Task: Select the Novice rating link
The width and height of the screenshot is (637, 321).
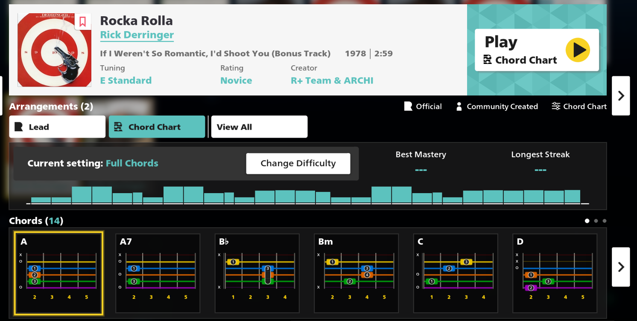Action: pos(236,81)
